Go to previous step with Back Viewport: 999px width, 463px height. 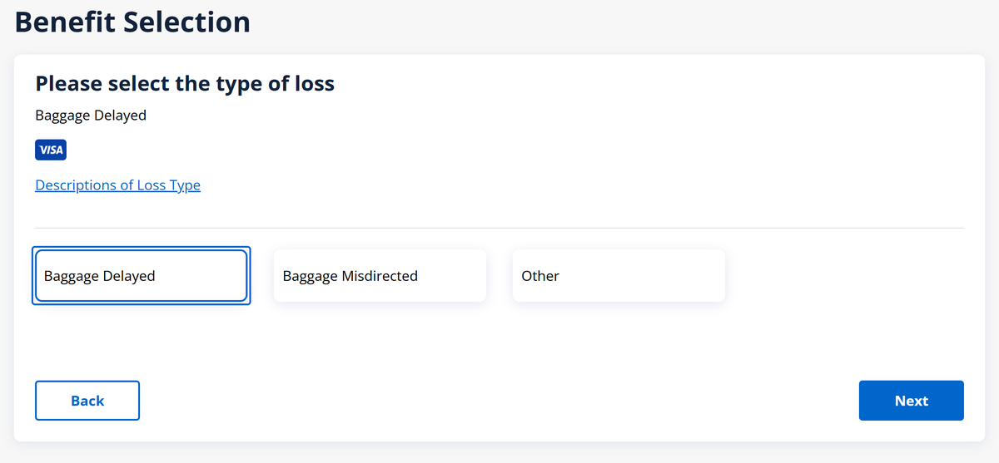(x=87, y=401)
